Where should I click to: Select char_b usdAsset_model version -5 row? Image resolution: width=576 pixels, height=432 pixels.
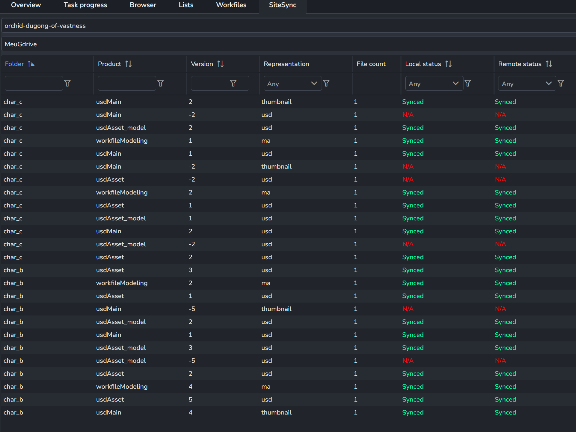(288, 361)
